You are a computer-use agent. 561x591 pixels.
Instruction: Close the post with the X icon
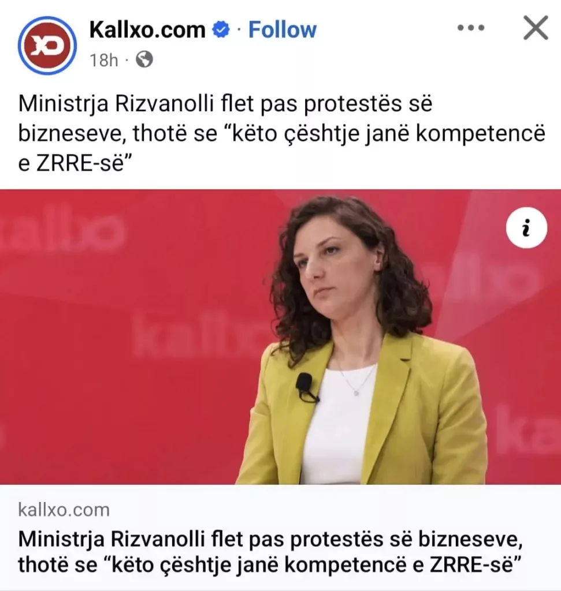[x=536, y=28]
